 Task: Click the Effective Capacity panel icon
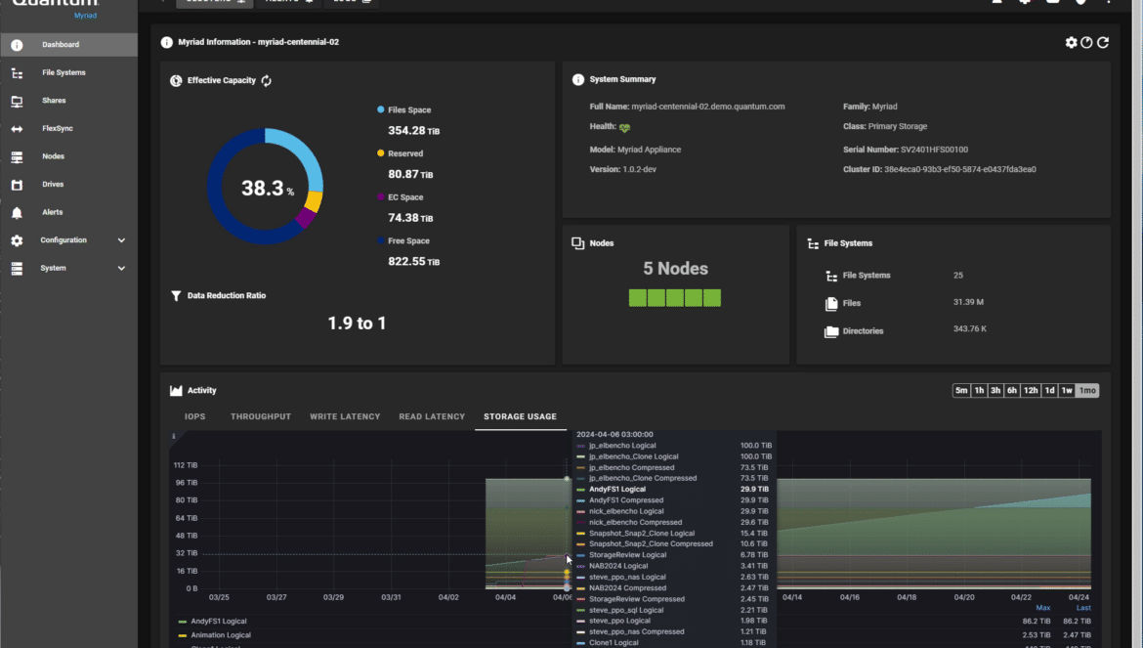[176, 81]
